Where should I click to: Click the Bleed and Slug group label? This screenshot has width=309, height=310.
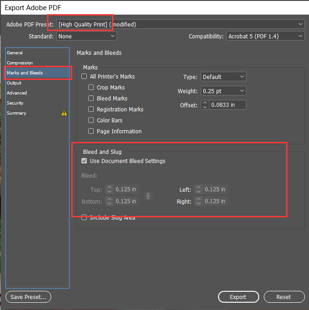click(102, 152)
